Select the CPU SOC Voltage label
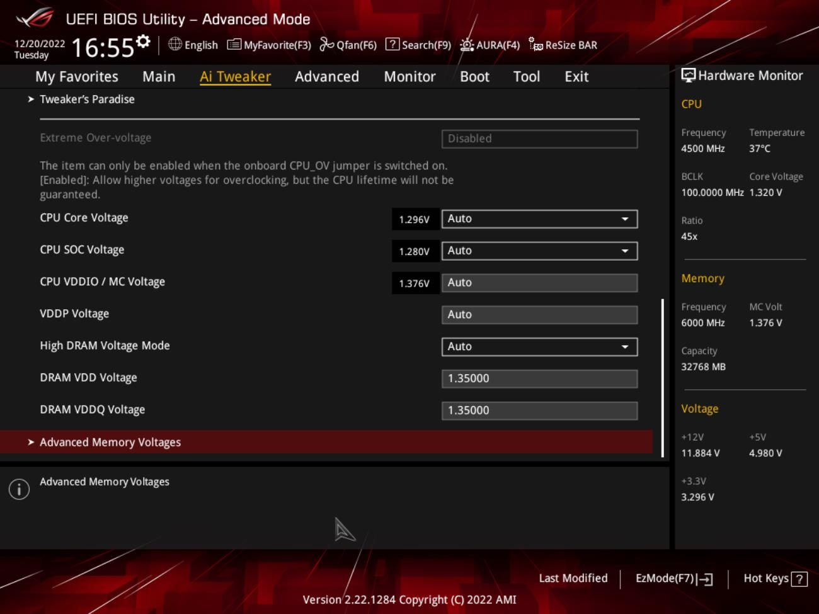 pos(82,250)
